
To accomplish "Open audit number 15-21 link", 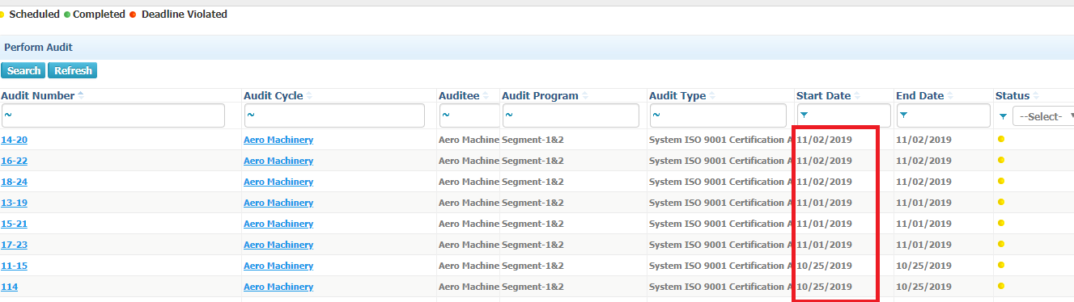I will (x=14, y=224).
